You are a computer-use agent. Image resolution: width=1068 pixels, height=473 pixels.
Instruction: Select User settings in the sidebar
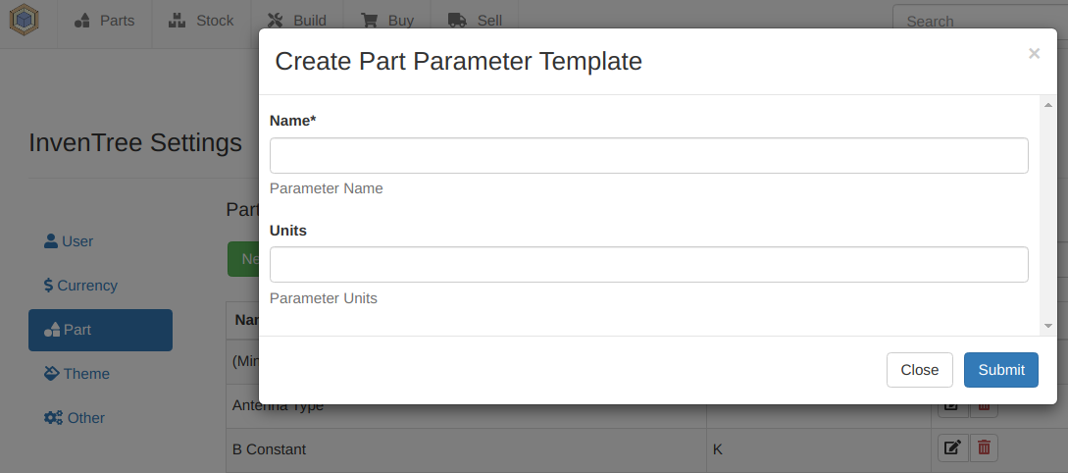[70, 241]
